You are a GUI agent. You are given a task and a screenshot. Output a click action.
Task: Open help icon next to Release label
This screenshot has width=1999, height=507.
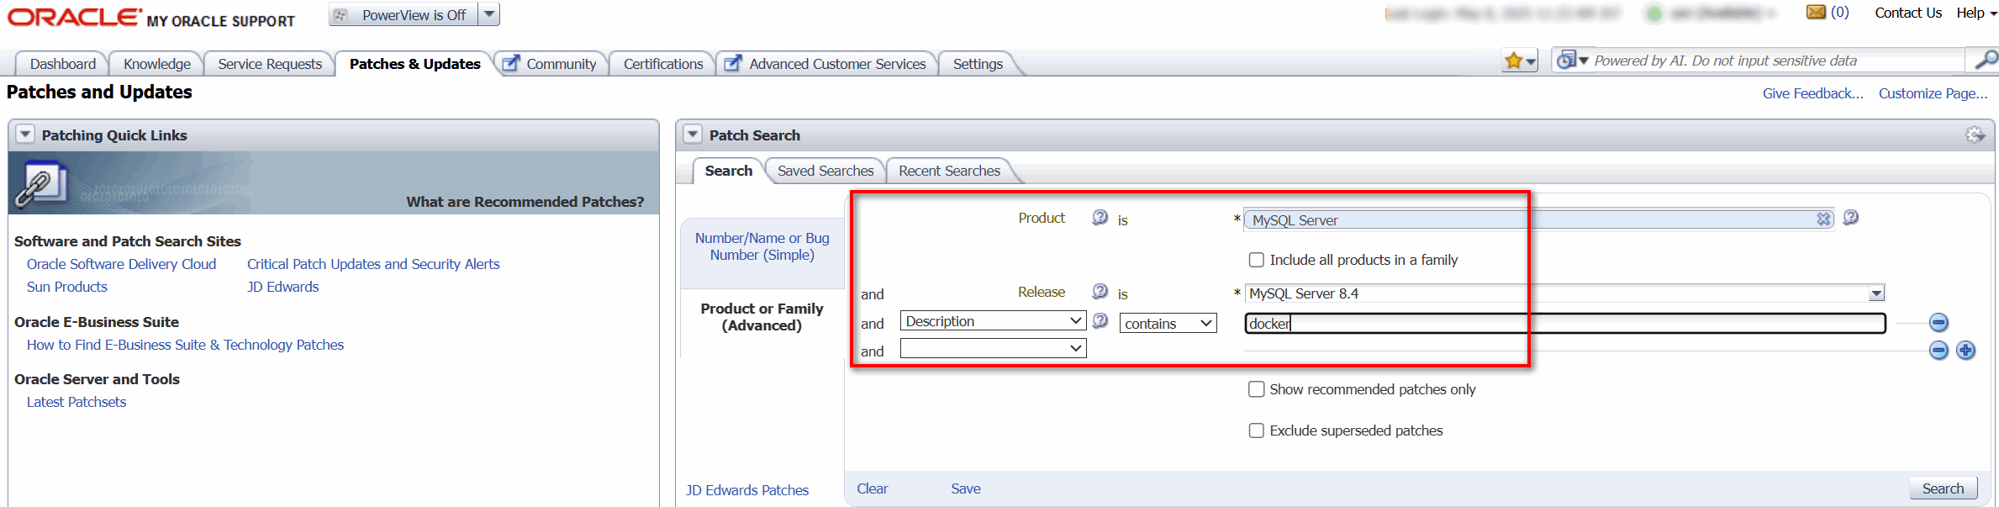[x=1100, y=292]
